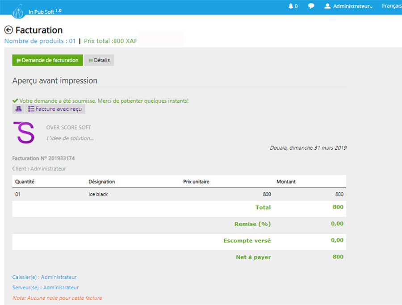Image resolution: width=402 pixels, height=305 pixels.
Task: Click the Aperçu avant impression heading
Action: pyautogui.click(x=55, y=81)
